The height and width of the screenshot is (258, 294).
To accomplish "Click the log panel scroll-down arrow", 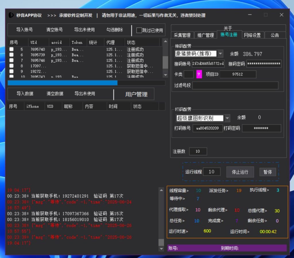I will click(x=161, y=248).
